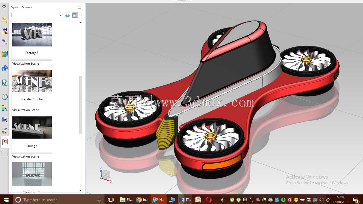Open the System Materials color palette tab
This screenshot has height=204, width=363.
(5, 108)
